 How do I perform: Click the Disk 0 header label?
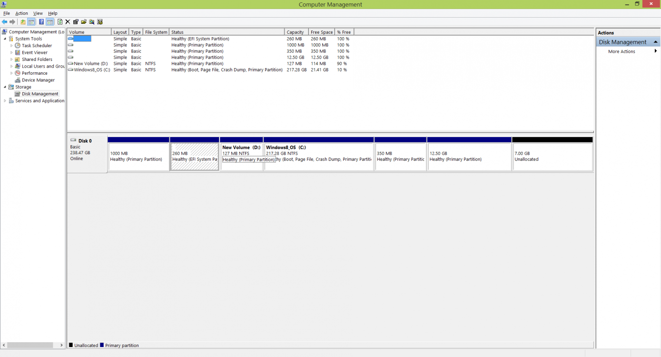(x=85, y=141)
